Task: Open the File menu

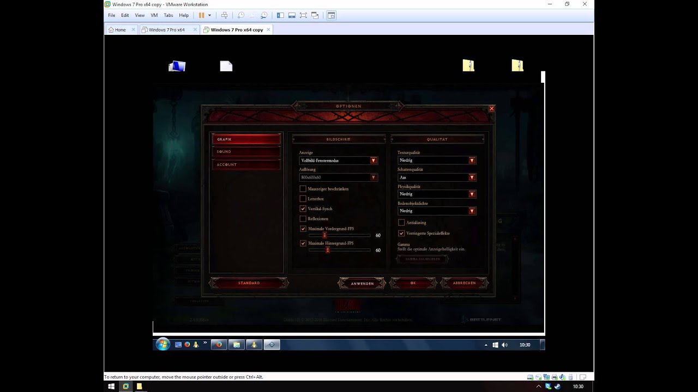Action: 111,15
